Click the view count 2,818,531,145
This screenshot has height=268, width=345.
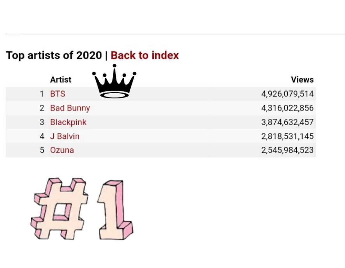click(287, 136)
